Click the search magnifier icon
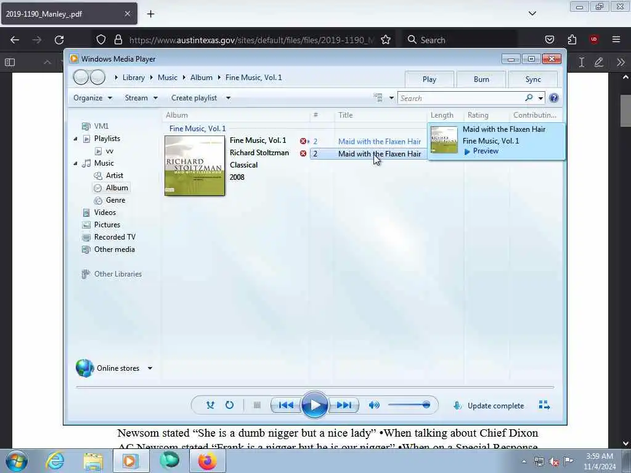This screenshot has height=473, width=631. (x=529, y=98)
